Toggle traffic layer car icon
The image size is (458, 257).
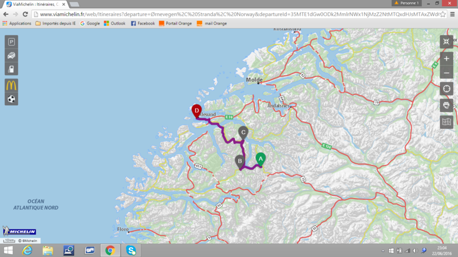(11, 56)
